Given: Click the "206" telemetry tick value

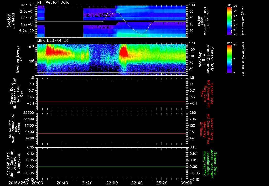Looking at the screenshot, I should (192, 119).
